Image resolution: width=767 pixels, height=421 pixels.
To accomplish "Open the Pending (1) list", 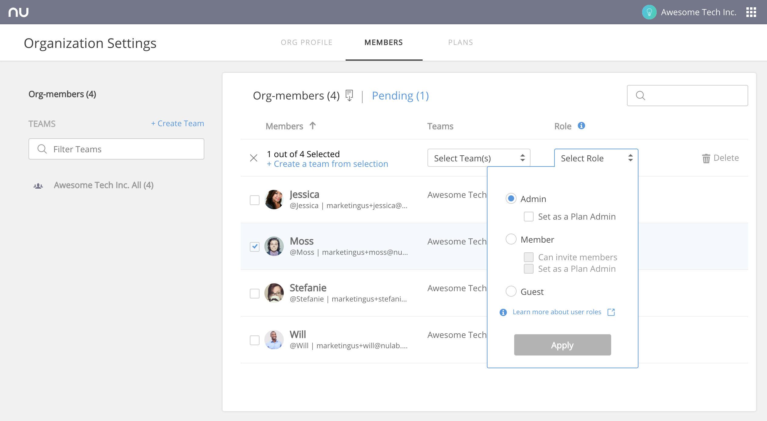I will pyautogui.click(x=400, y=96).
